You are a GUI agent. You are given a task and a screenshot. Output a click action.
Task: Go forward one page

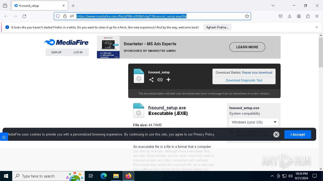click(15, 16)
